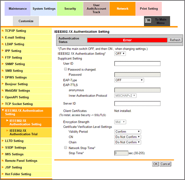Viewport: 185px width, 180px height.
Task: Open the Print Setting tab
Action: [x=149, y=9]
